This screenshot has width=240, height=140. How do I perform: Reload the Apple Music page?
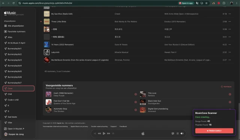click(13, 3)
